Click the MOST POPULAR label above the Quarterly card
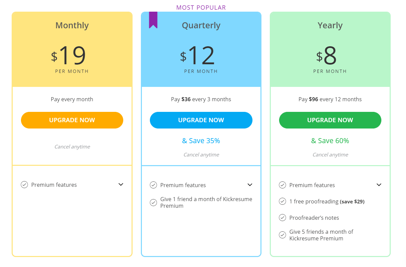406x267 pixels. coord(201,7)
